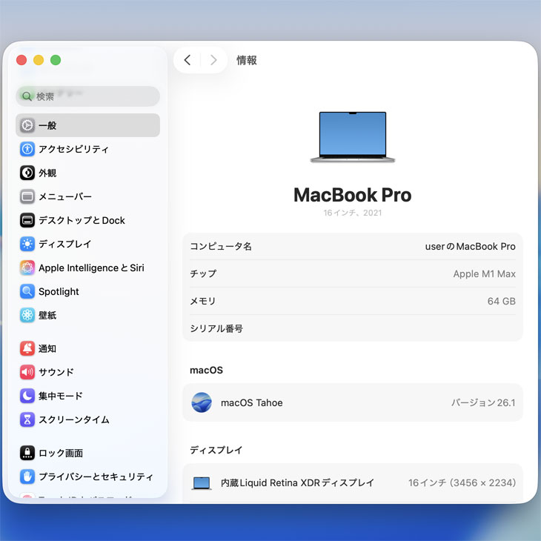Open the Spotlight magnifier icon
Screen dimensions: 541x541
coord(27,291)
